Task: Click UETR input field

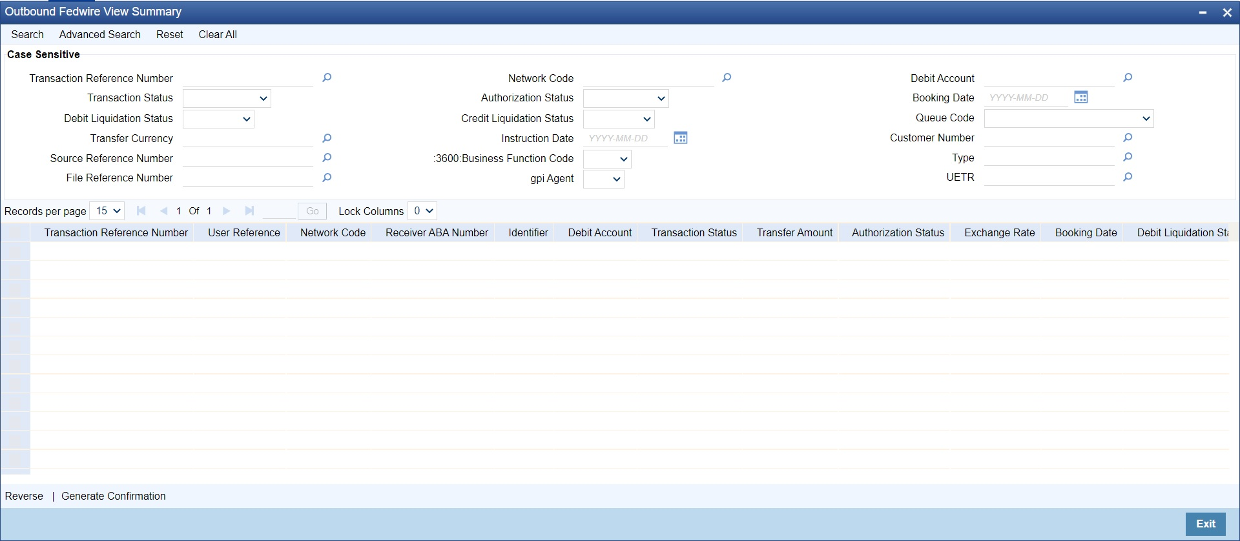Action: coord(1049,177)
